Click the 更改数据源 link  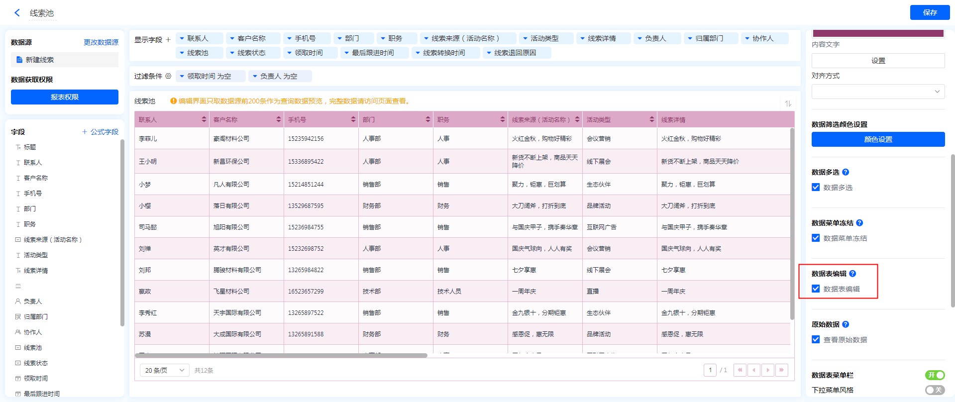tap(101, 42)
